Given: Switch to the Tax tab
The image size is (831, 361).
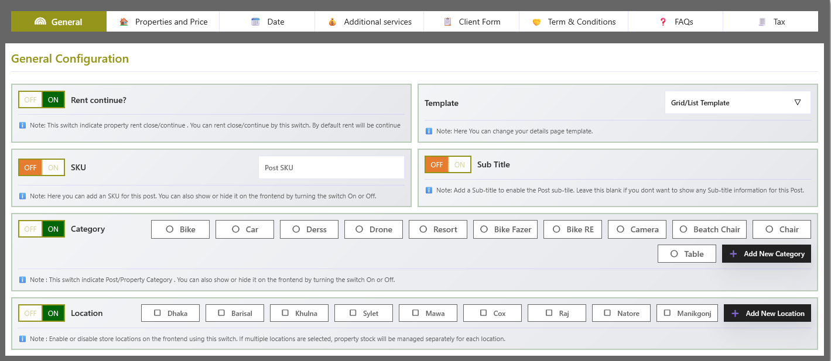Looking at the screenshot, I should [771, 22].
